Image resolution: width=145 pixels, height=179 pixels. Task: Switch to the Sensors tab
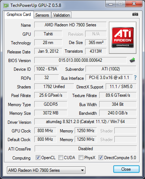(42, 15)
